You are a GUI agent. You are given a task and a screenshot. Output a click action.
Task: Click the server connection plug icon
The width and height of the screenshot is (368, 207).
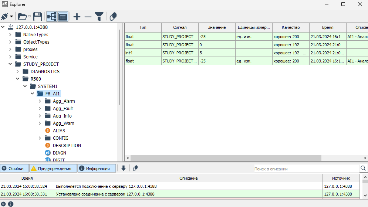tap(5, 17)
